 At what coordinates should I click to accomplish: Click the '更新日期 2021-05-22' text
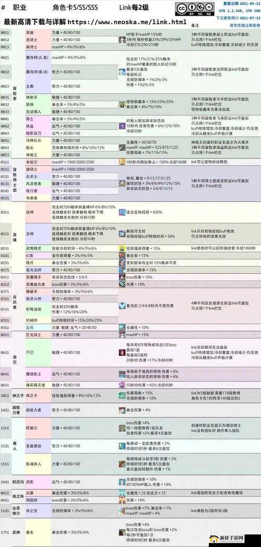pos(241,3)
